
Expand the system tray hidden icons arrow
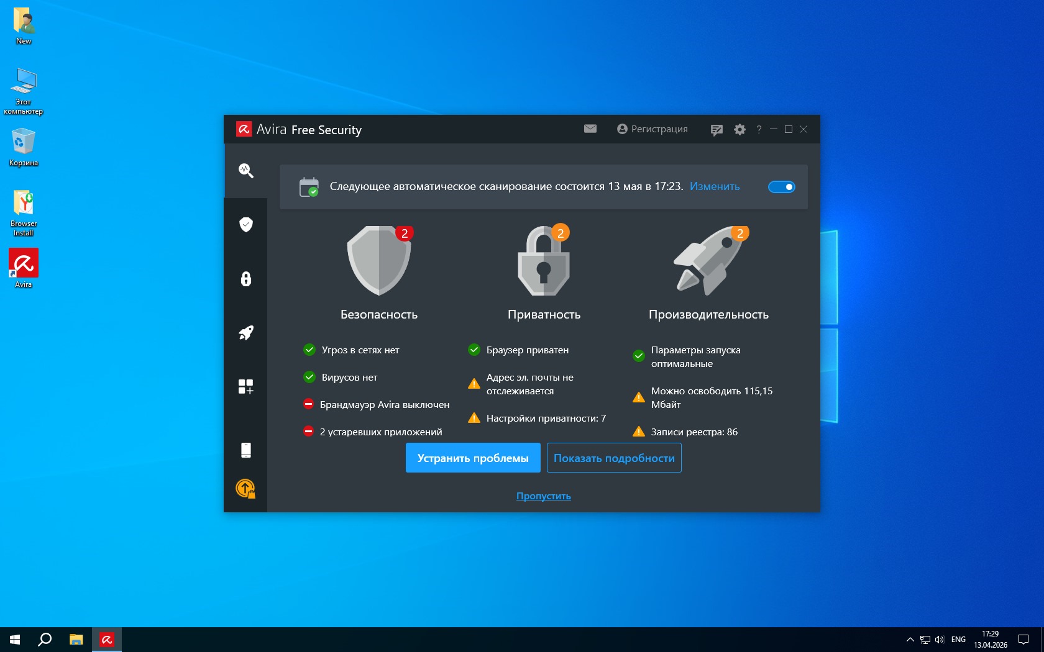(910, 640)
